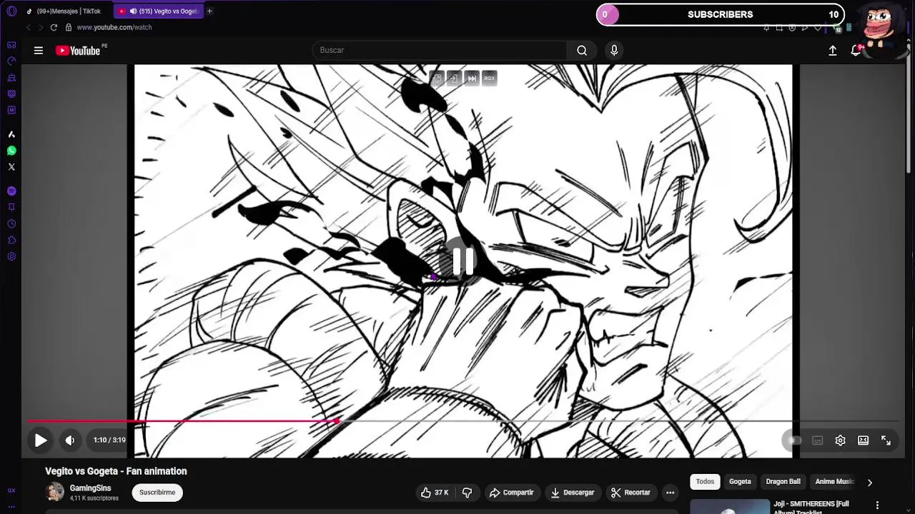915x514 pixels.
Task: Open the YouTube guide hamburger menu
Action: pos(39,51)
